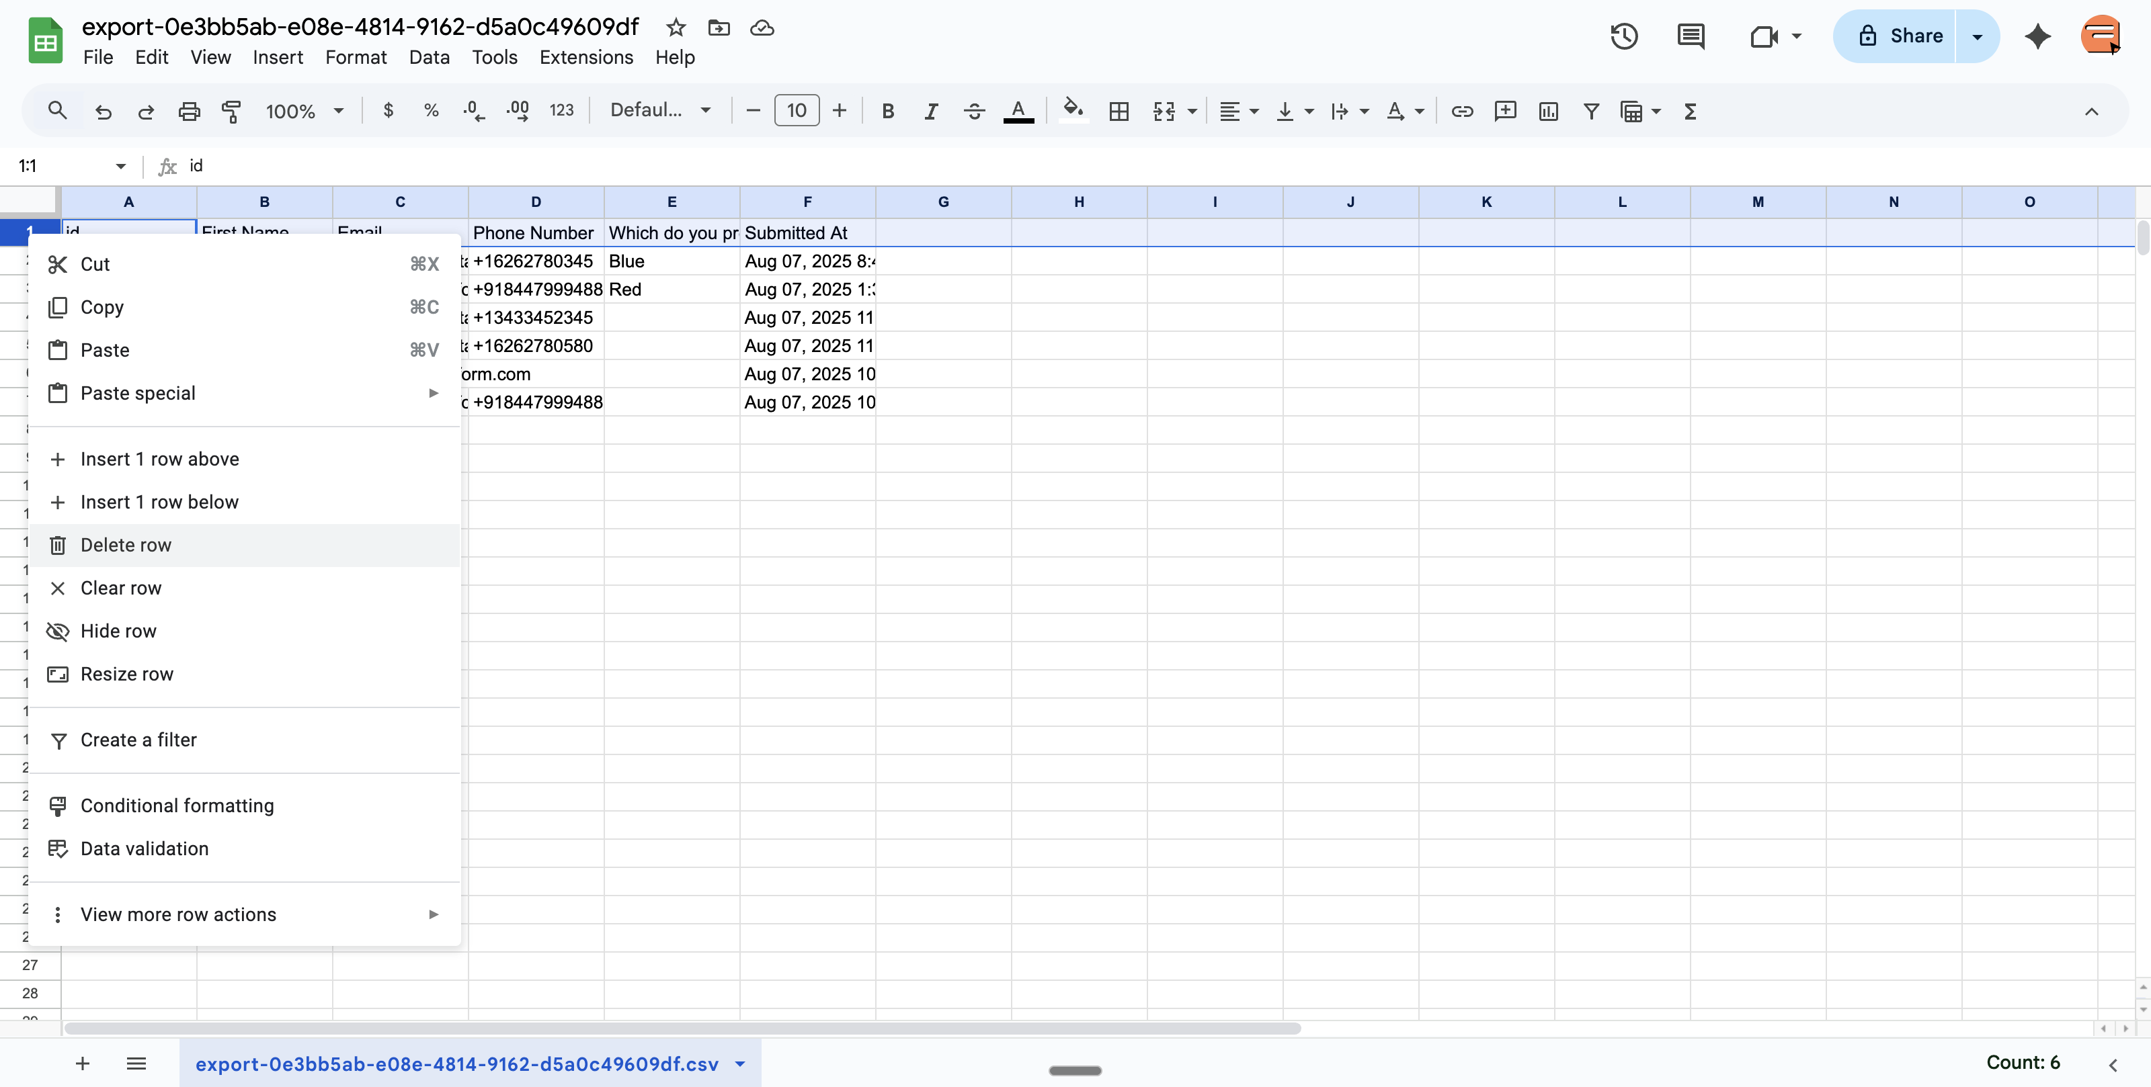Open the more number formats 123 menu
This screenshot has width=2151, height=1087.
coord(561,110)
